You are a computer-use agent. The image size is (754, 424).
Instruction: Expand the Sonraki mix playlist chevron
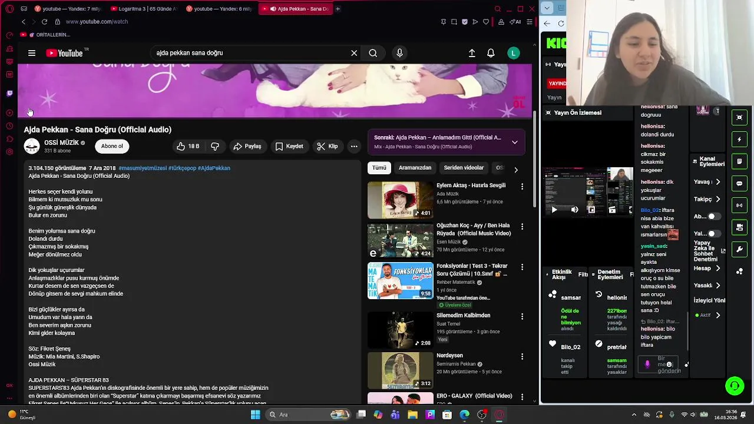tap(514, 142)
